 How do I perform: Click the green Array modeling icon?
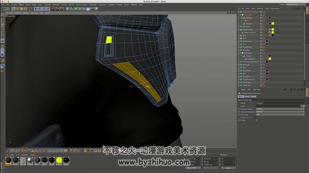[80, 9]
